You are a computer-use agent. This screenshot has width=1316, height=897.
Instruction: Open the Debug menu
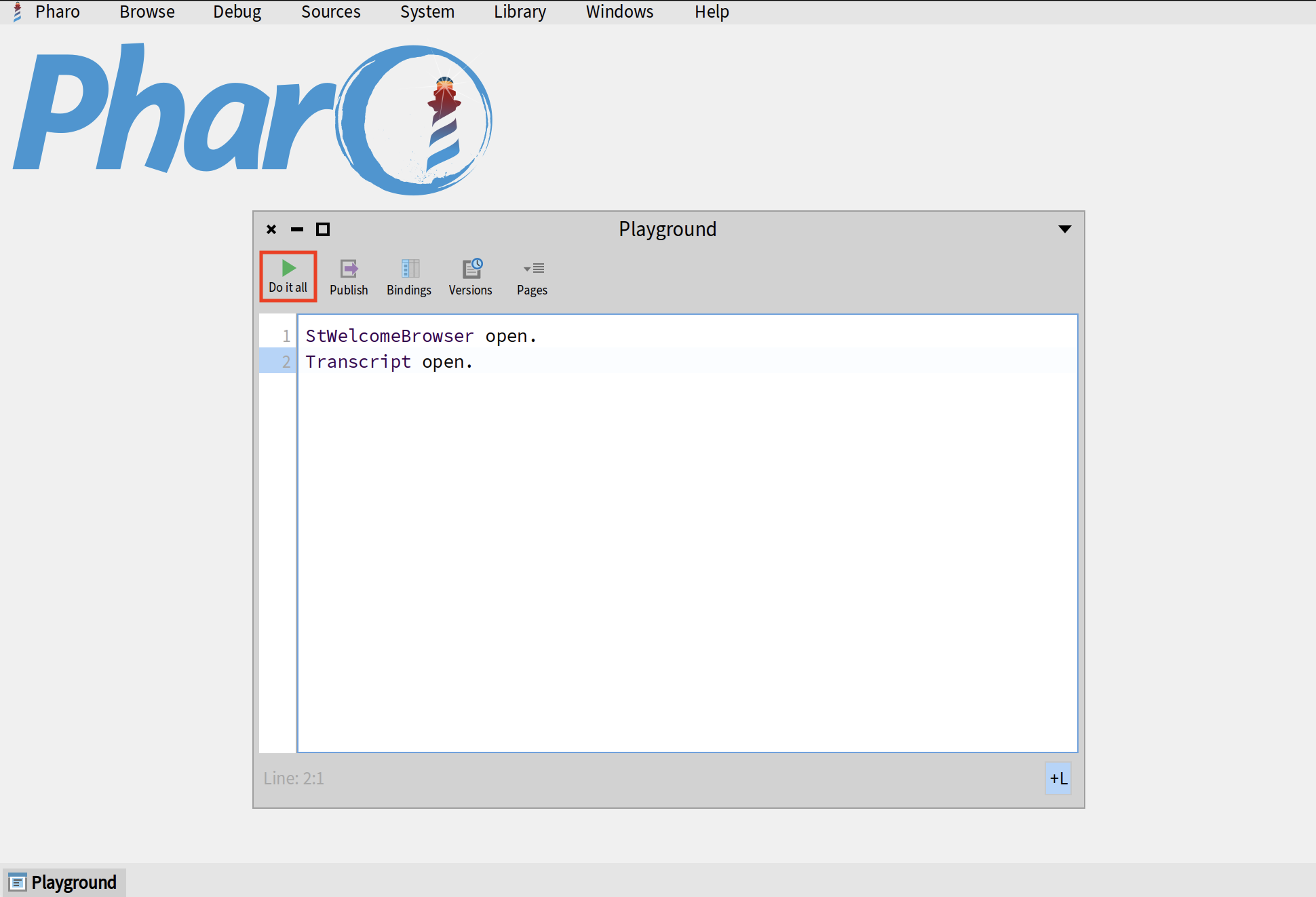237,12
